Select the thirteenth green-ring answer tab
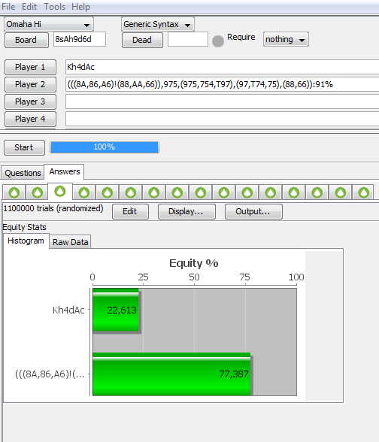 click(294, 192)
